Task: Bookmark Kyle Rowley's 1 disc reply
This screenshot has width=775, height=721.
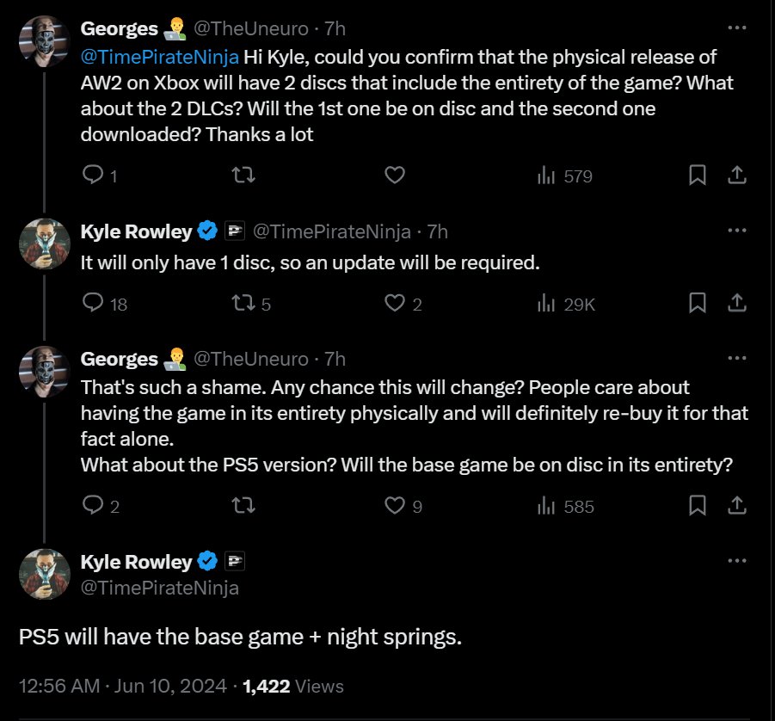Action: pyautogui.click(x=698, y=303)
